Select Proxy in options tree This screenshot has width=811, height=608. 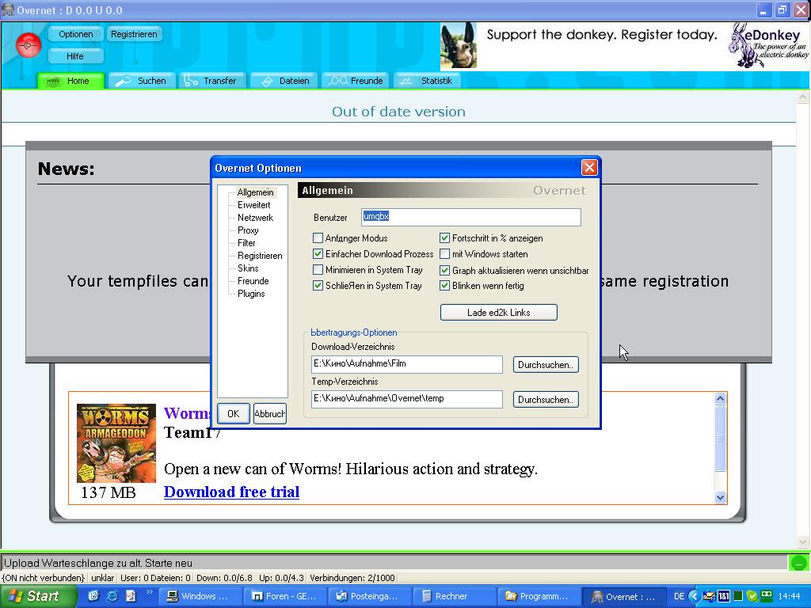(248, 230)
